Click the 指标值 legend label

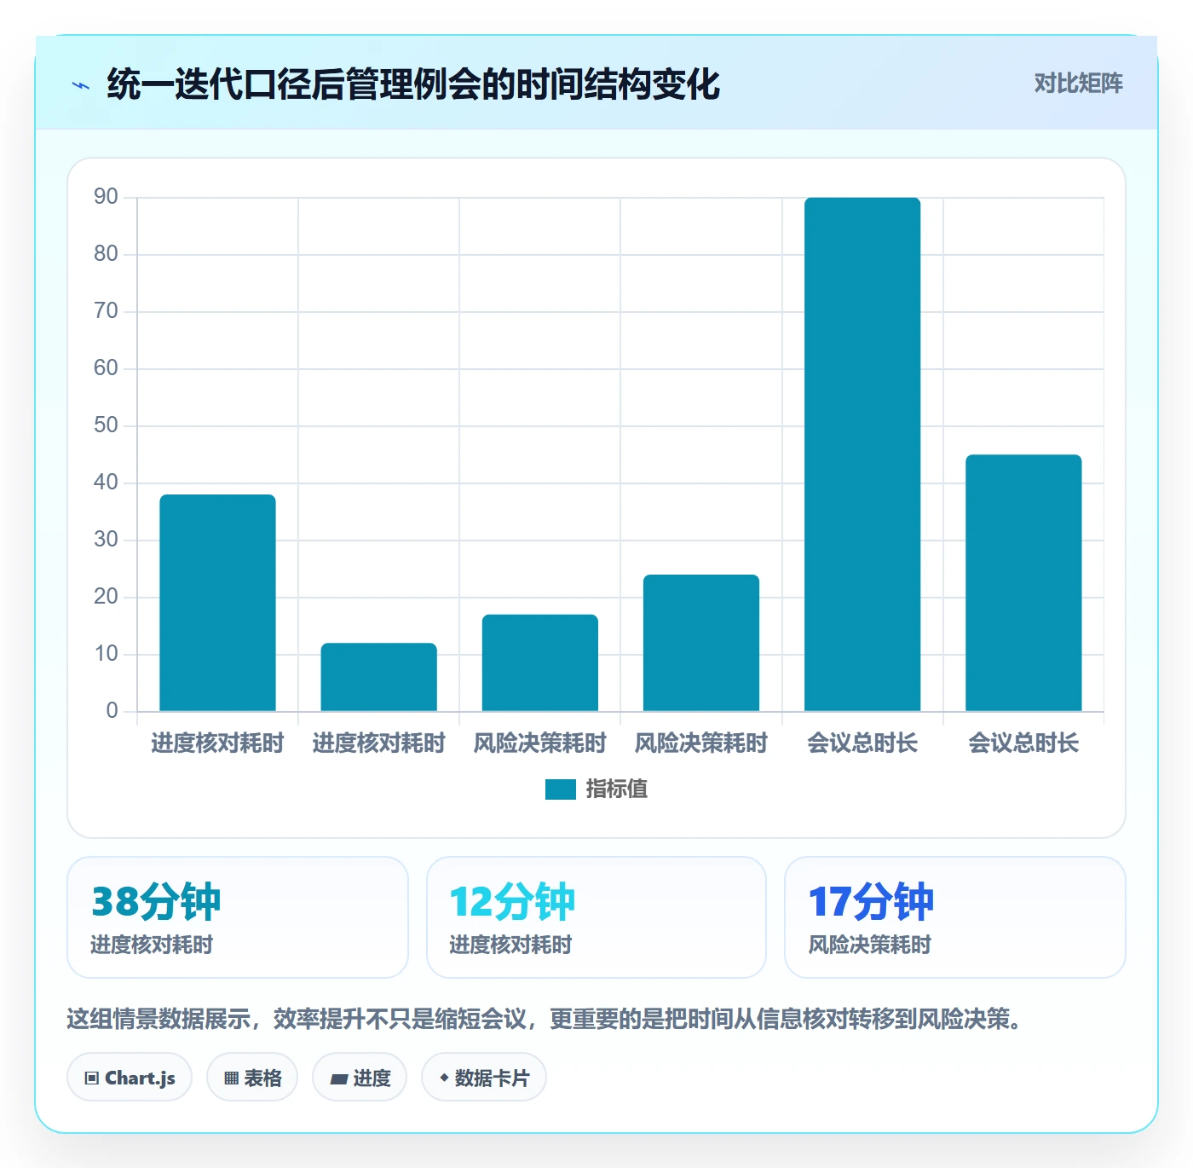coord(617,789)
